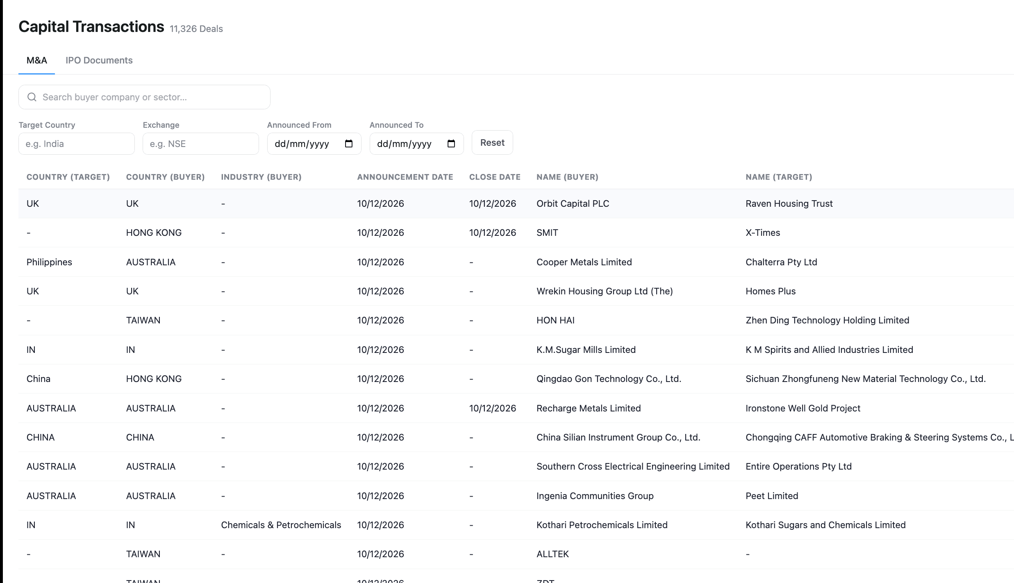Click Qingdao Gon Technology Co., Ltd.

[x=609, y=379]
